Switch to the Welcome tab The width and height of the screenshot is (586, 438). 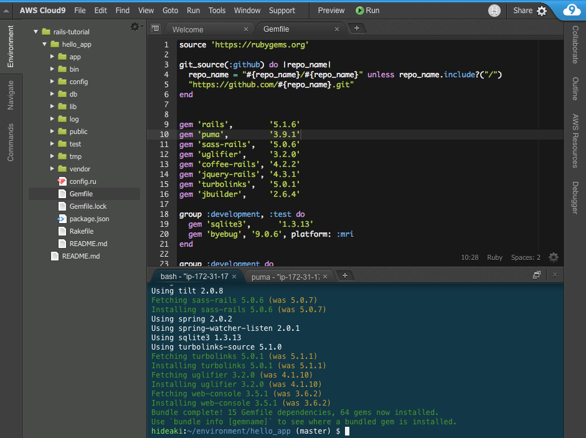[187, 29]
